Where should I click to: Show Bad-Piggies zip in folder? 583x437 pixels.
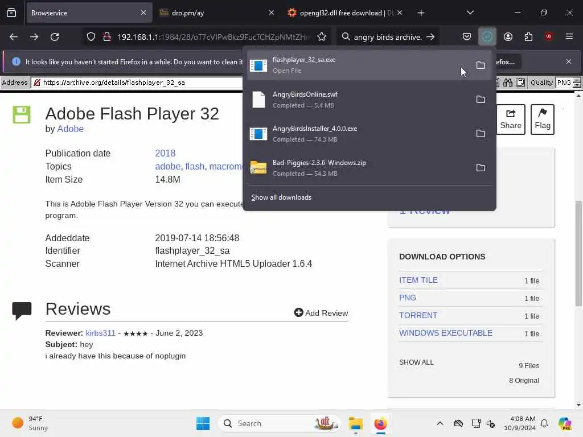tap(481, 168)
